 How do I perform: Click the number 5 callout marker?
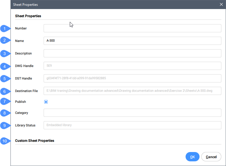coord(5,79)
